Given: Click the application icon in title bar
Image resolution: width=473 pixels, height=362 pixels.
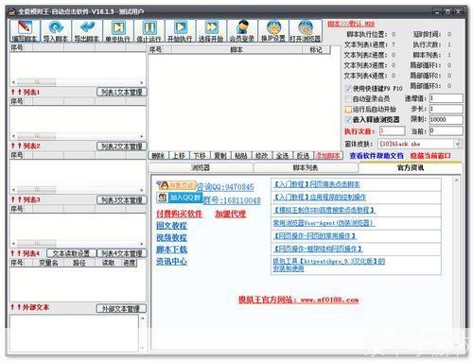Looking at the screenshot, I should coord(12,11).
